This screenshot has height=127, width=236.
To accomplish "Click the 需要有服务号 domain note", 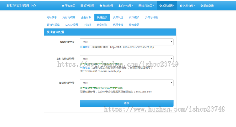I will pyautogui.click(x=116, y=92).
